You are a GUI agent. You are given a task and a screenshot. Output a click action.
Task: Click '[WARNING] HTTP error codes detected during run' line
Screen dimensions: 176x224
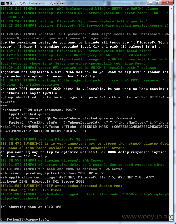pyautogui.click(x=61, y=186)
